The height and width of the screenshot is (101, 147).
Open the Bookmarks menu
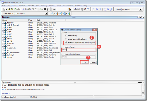[68, 6]
